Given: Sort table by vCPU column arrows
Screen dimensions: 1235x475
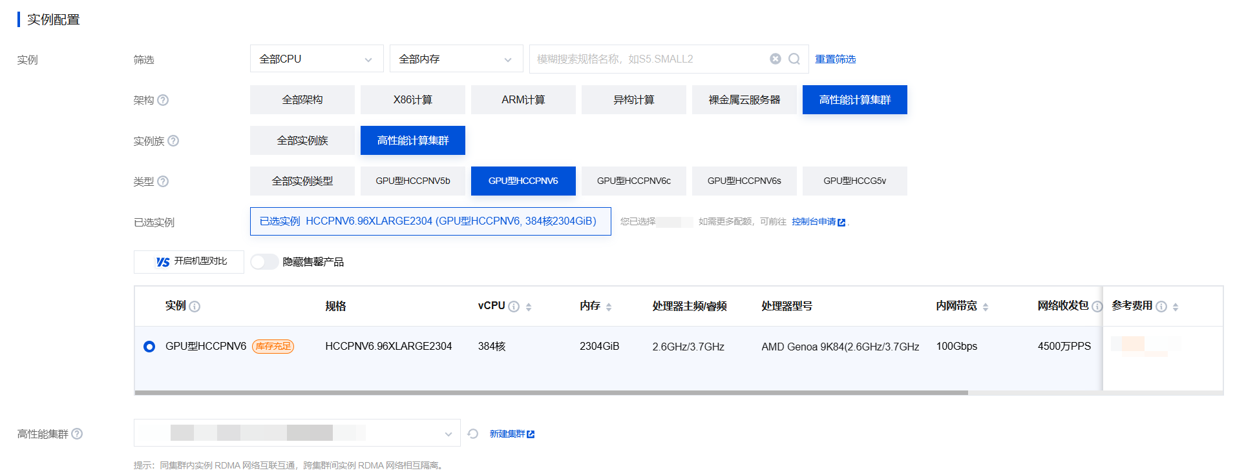Looking at the screenshot, I should tap(529, 307).
